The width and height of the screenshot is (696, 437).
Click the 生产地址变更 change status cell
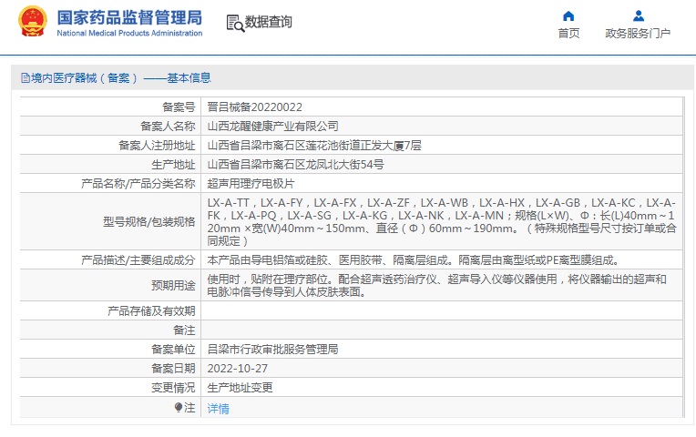[240, 387]
